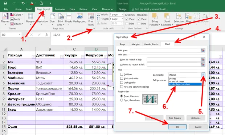Viewport: 225px width, 135px height.
Task: Click the Print Titles icon
Action: 91,16
